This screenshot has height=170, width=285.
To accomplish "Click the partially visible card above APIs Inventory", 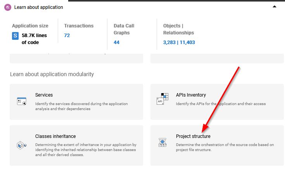I will pyautogui.click(x=217, y=58).
